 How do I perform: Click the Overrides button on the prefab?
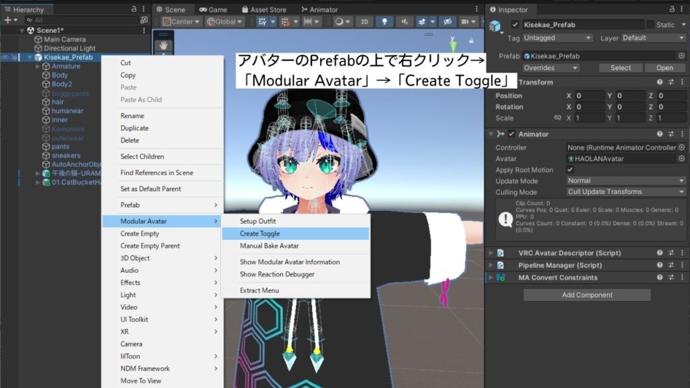point(550,67)
